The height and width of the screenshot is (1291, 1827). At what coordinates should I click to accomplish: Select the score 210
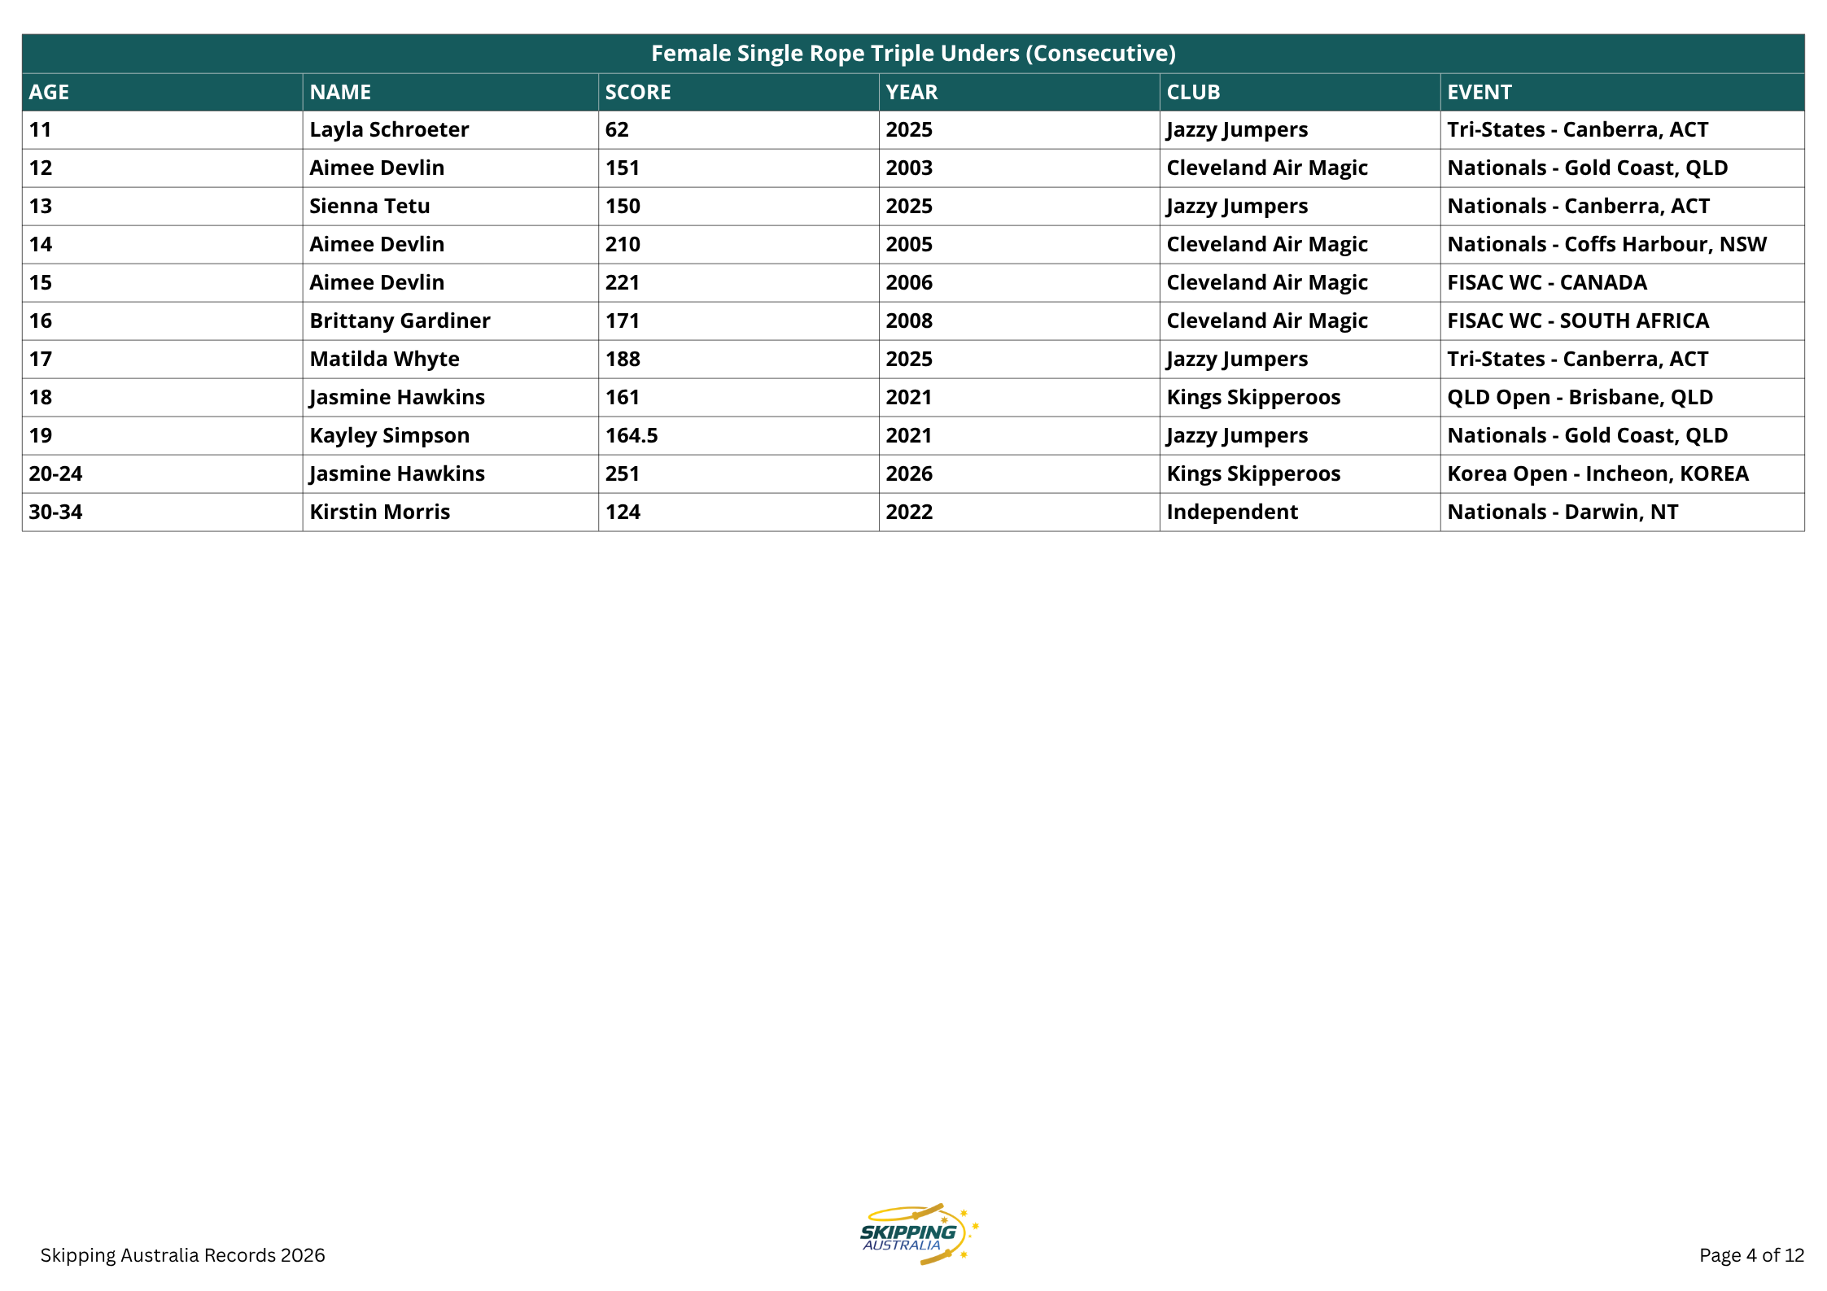tap(623, 245)
